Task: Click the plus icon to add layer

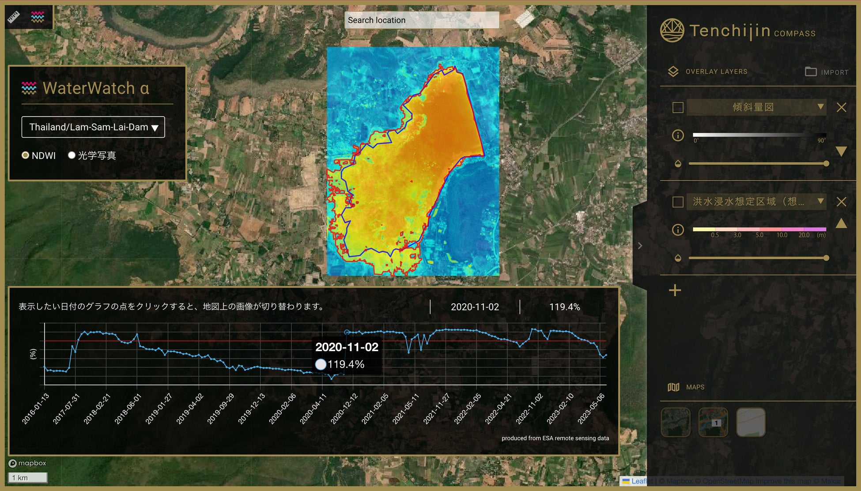Action: (x=675, y=290)
